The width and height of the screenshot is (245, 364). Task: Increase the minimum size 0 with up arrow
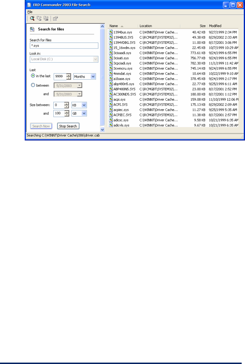coord(67,103)
